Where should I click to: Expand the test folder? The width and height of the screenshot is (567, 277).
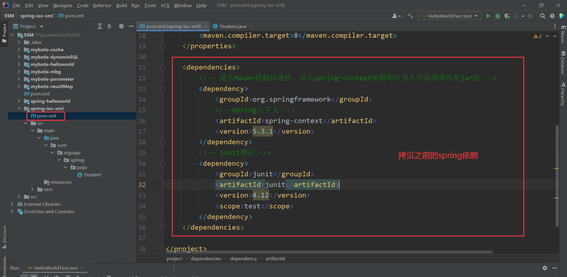tap(32, 189)
